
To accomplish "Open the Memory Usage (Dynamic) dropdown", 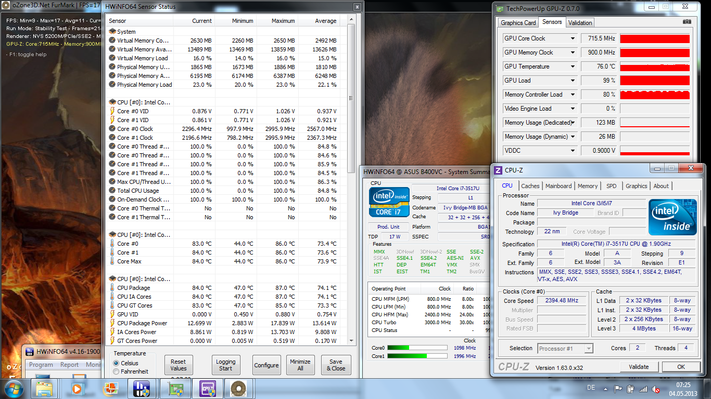I will pos(573,137).
